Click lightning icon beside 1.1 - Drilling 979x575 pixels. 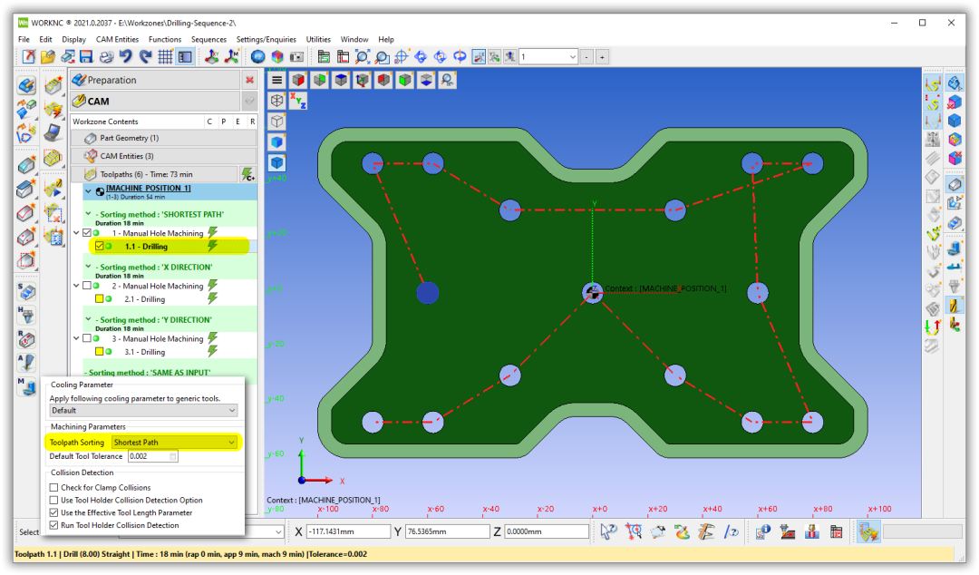coord(213,247)
